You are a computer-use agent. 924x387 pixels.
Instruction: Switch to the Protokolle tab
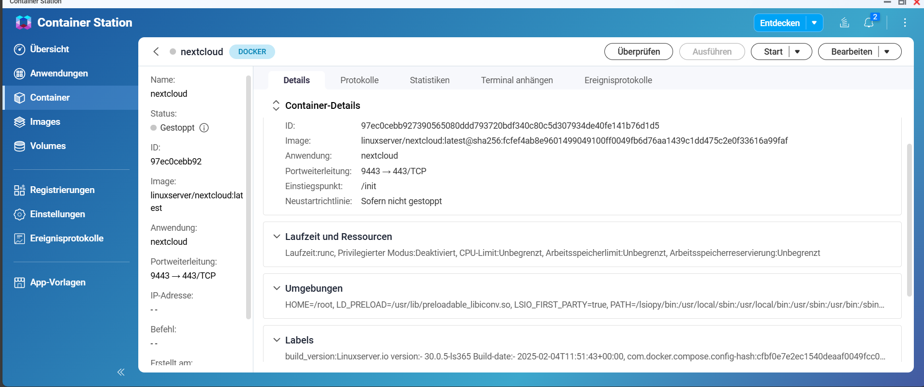tap(359, 80)
